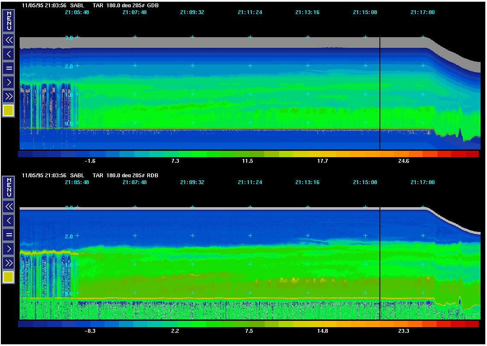Step back with single-left arrow in GDB panel
Viewport: 487px width, 346px height.
click(x=9, y=54)
